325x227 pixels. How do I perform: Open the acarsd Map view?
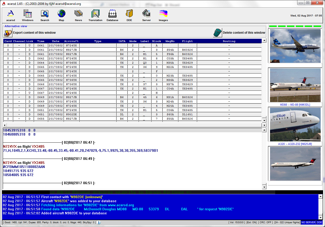(61, 15)
